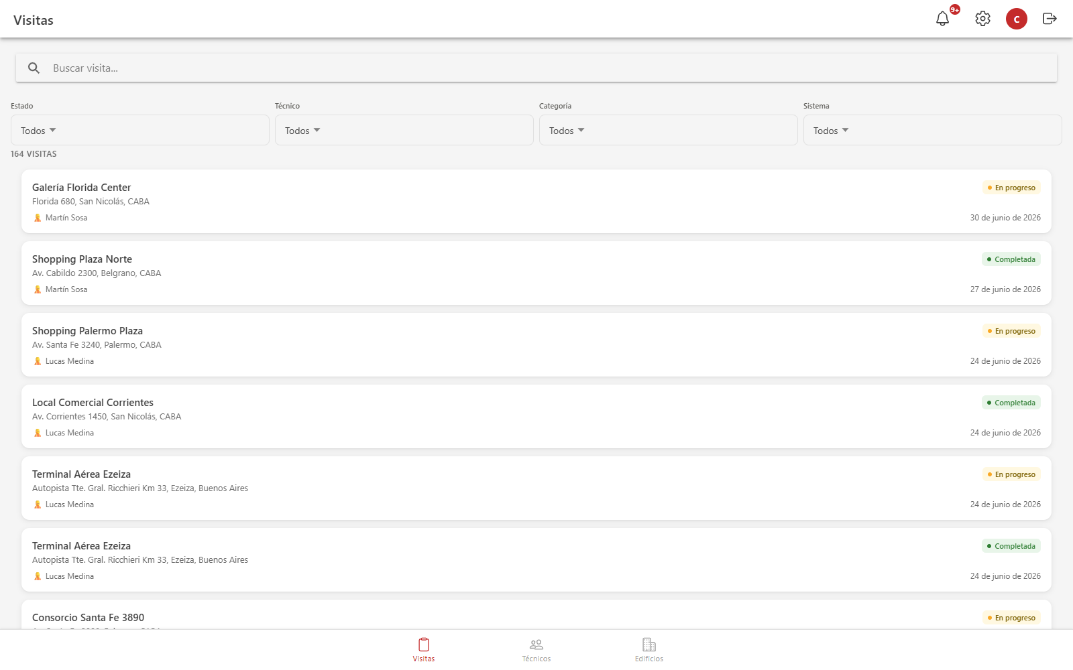Click the search magnifier icon
1073x670 pixels.
[34, 68]
